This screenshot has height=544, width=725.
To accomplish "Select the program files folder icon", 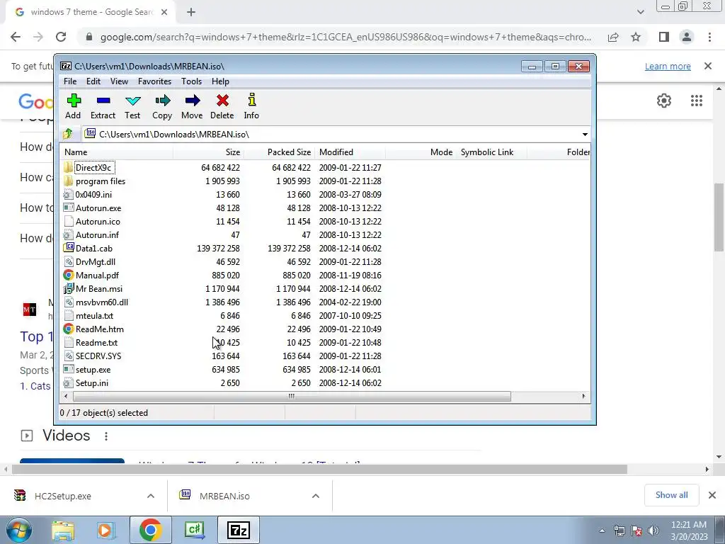I will (x=69, y=181).
